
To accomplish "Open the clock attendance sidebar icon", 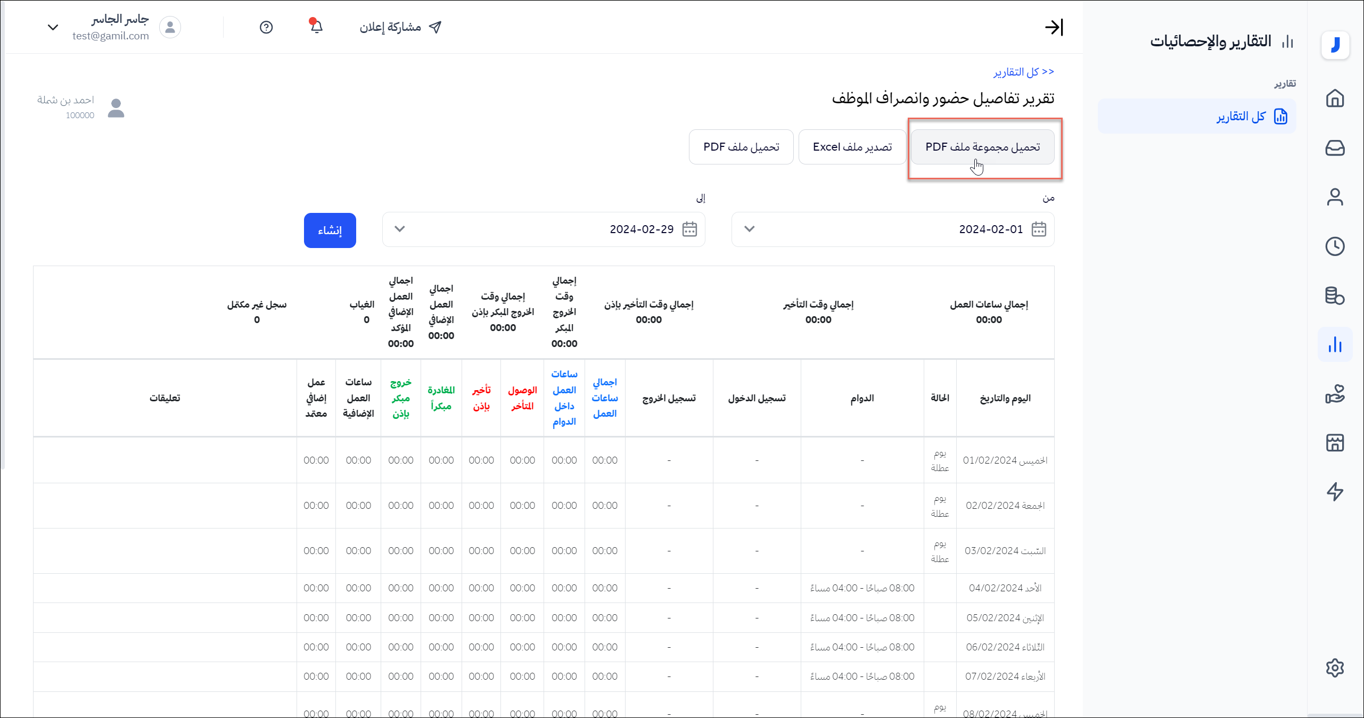I will click(x=1335, y=246).
